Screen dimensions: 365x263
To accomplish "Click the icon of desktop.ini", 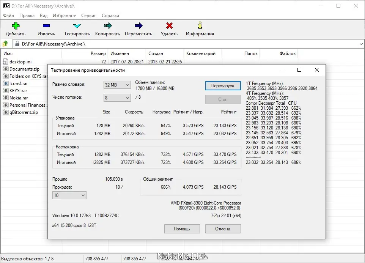I will tap(5, 62).
